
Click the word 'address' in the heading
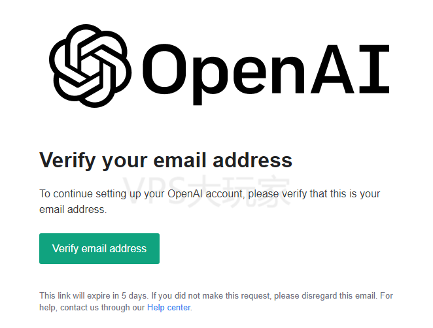pyautogui.click(x=252, y=160)
